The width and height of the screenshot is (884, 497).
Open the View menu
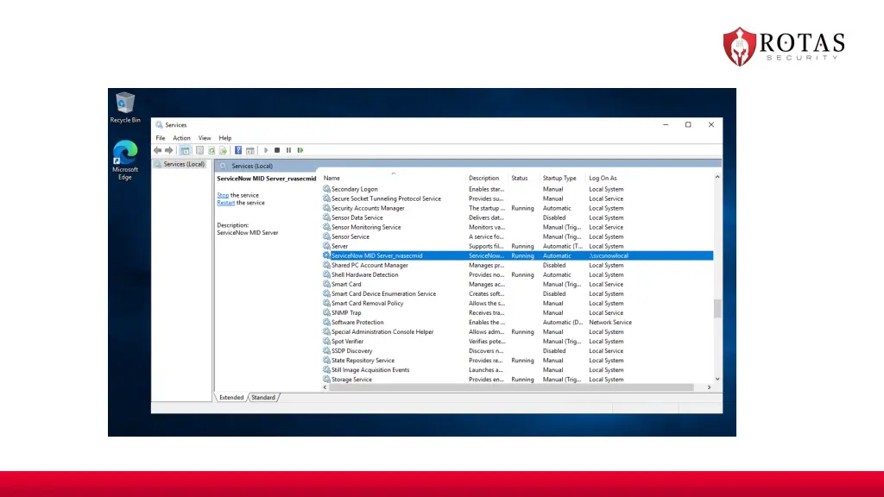[204, 138]
